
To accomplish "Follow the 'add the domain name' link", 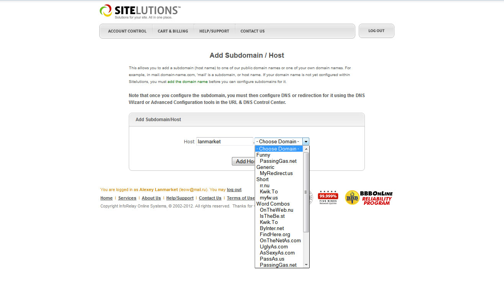I will [187, 81].
